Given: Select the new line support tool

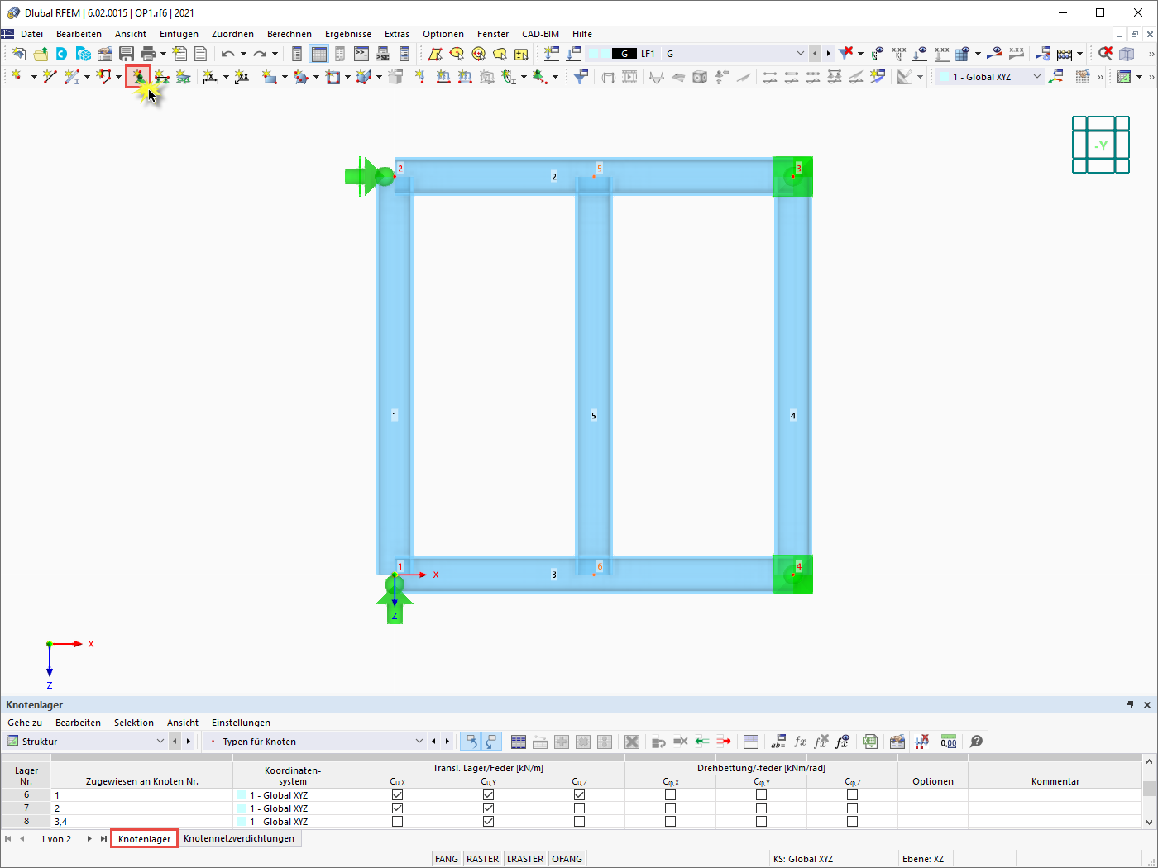Looking at the screenshot, I should [161, 77].
